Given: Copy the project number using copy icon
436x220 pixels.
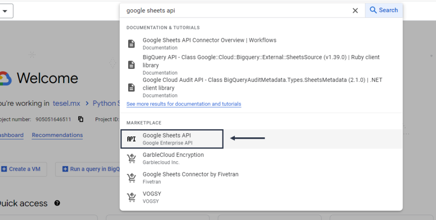Looking at the screenshot, I should click(x=81, y=119).
